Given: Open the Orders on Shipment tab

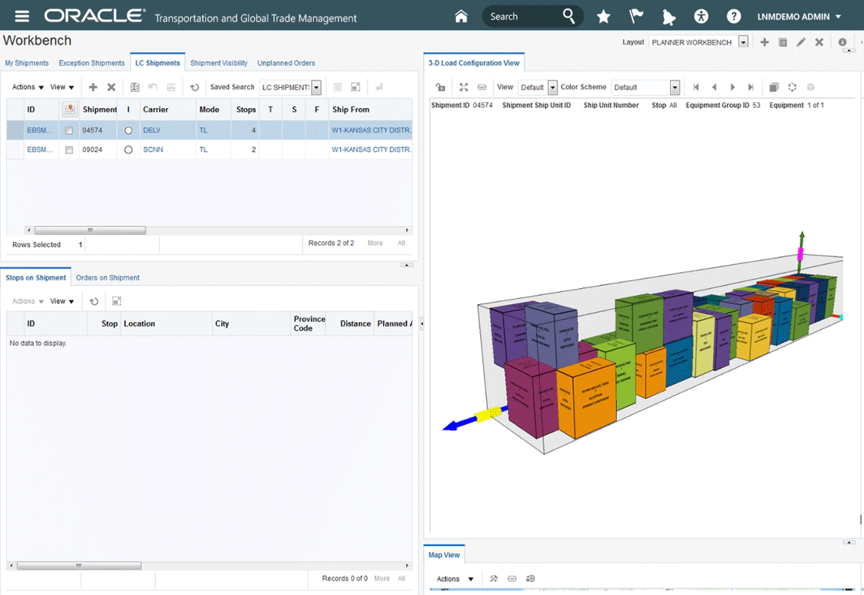Looking at the screenshot, I should point(108,277).
